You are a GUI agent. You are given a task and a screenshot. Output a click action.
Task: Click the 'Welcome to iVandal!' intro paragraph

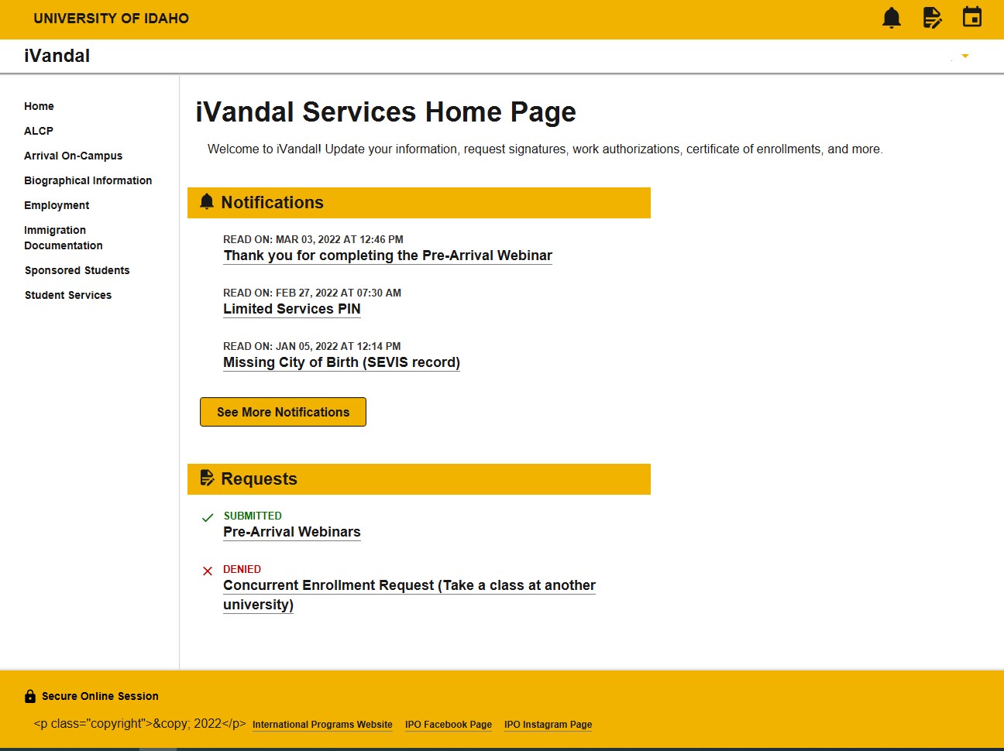(545, 149)
